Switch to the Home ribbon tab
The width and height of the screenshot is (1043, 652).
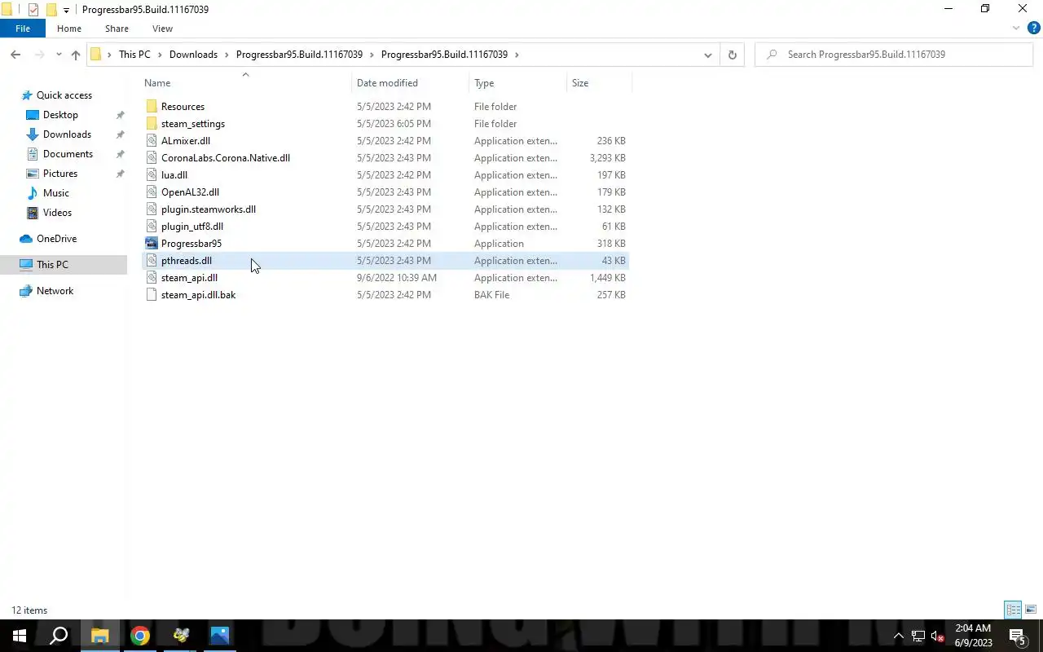click(x=69, y=29)
